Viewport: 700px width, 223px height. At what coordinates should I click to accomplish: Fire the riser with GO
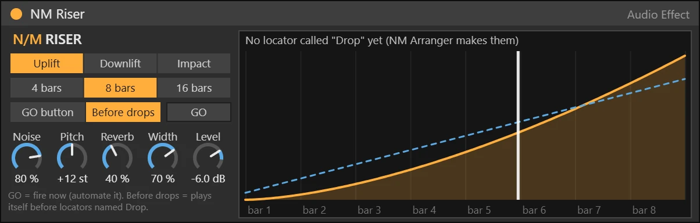(199, 113)
